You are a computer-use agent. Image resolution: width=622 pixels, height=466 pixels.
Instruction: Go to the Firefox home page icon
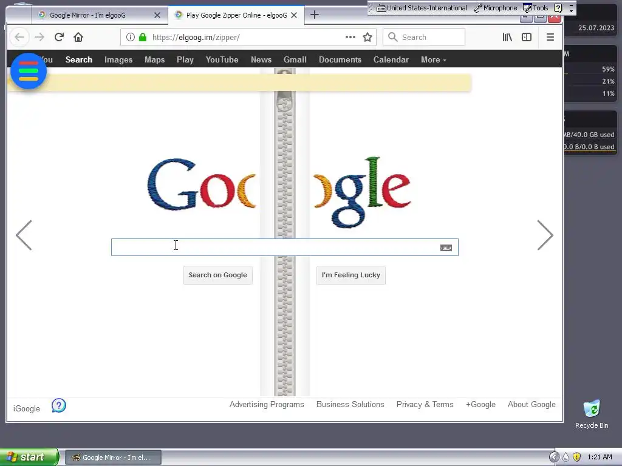pyautogui.click(x=78, y=37)
